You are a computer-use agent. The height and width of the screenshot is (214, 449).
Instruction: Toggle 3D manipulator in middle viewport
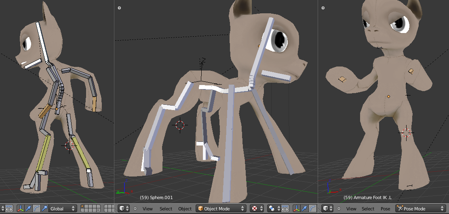pyautogui.click(x=296, y=209)
